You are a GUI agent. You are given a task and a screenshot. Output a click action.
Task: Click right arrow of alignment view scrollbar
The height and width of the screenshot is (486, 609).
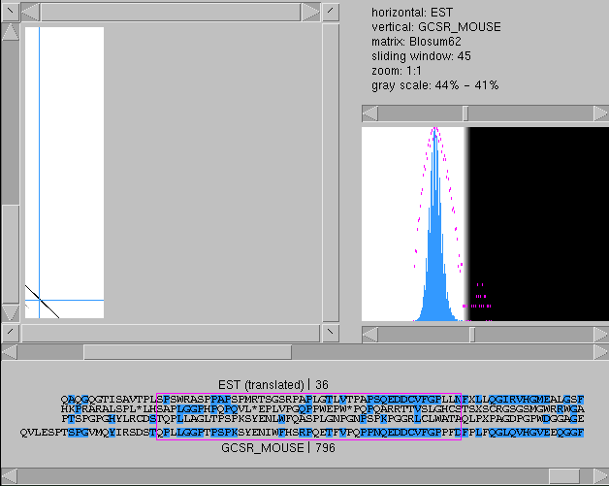pos(601,352)
